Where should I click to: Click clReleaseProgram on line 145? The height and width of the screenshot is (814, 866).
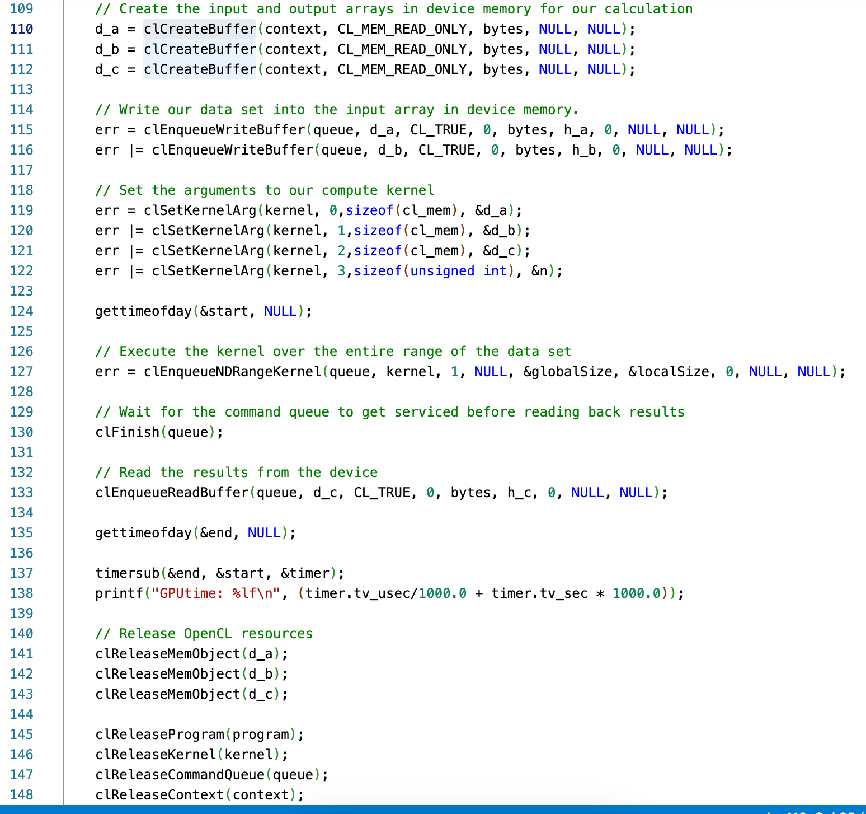coord(159,735)
